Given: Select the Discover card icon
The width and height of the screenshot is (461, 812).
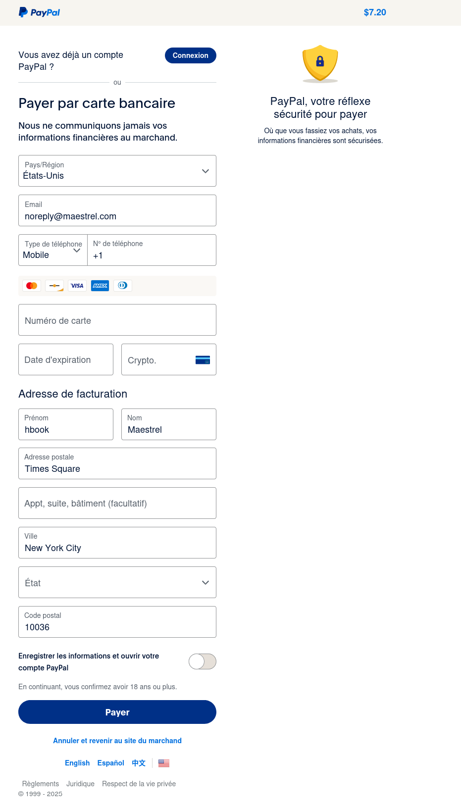Looking at the screenshot, I should pos(54,286).
